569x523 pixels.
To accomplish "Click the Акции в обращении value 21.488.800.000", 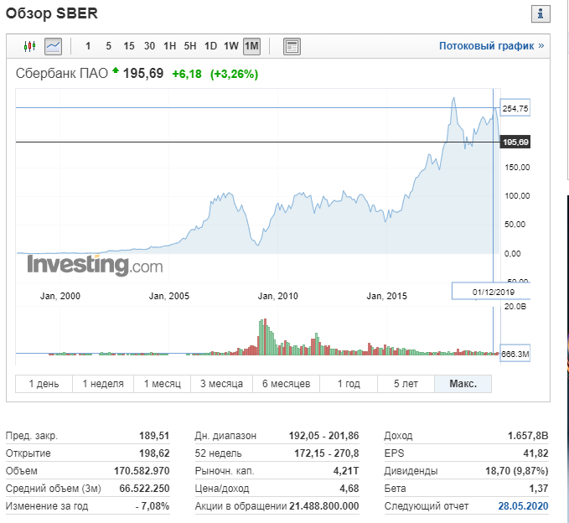I will click(x=324, y=506).
